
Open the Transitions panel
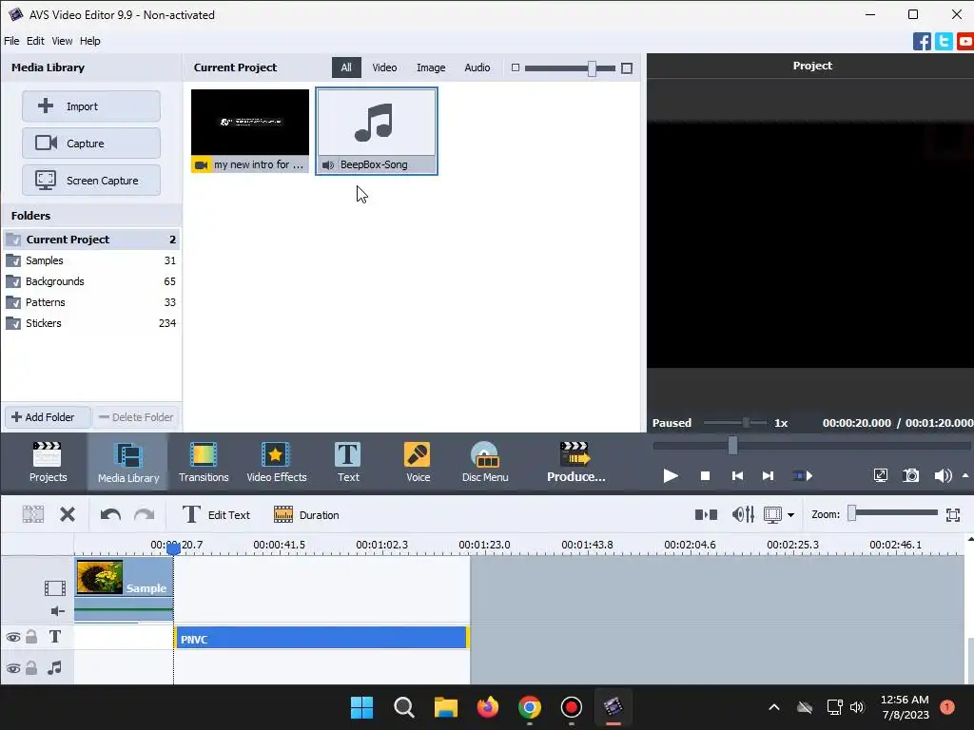tap(204, 462)
